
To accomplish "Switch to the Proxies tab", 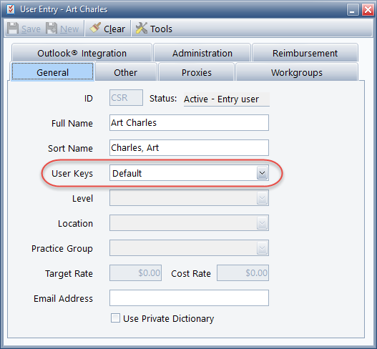I will click(x=197, y=72).
